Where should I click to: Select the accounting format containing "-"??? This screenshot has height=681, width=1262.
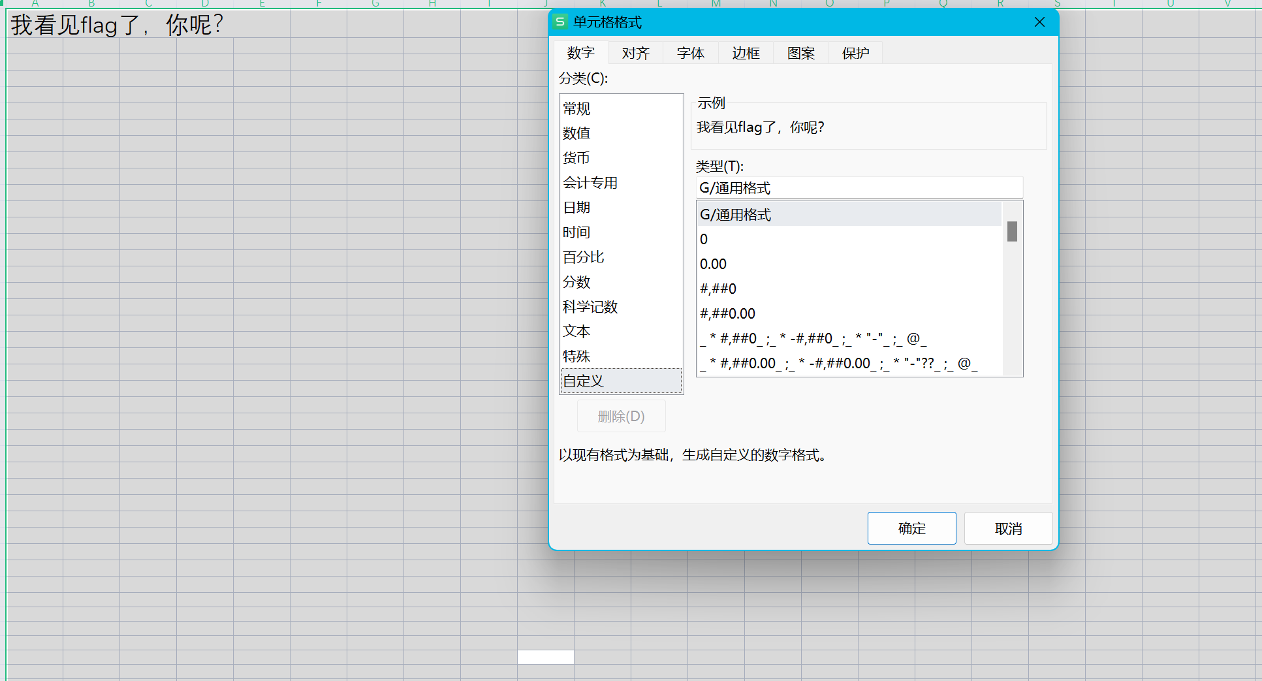click(x=849, y=364)
